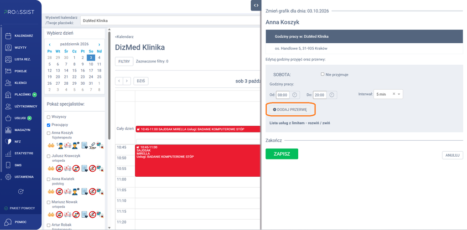Check the Nie przyjmuje checkbox
The height and width of the screenshot is (230, 467).
click(x=322, y=74)
